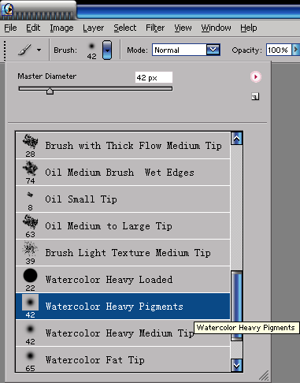Open the Layer menu
Viewport: 300px width, 383px height.
(93, 28)
